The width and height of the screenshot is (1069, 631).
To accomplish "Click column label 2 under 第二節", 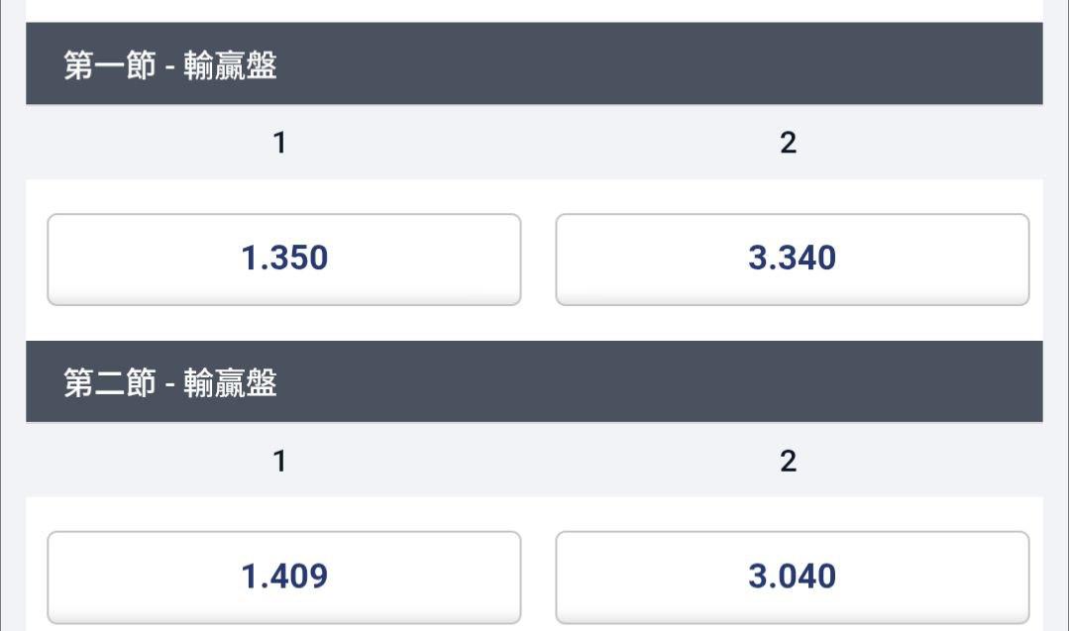I will point(788,462).
